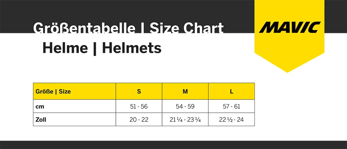Click the MAVIC logo text
The height and width of the screenshot is (149, 347).
(x=290, y=26)
